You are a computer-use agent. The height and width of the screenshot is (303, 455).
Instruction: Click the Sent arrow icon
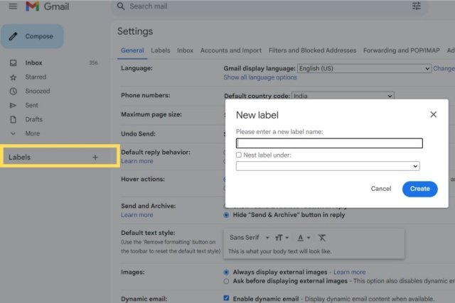pyautogui.click(x=13, y=105)
